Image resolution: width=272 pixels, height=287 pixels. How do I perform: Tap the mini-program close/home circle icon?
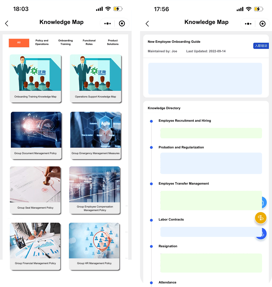122,23
